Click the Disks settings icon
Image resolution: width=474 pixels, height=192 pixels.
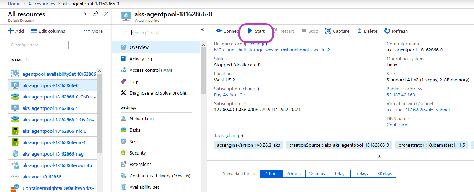click(x=124, y=130)
